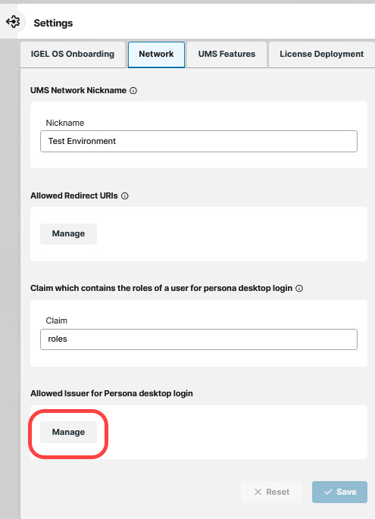Click the Allowed Redirect URIs heading
The width and height of the screenshot is (375, 519).
point(74,196)
